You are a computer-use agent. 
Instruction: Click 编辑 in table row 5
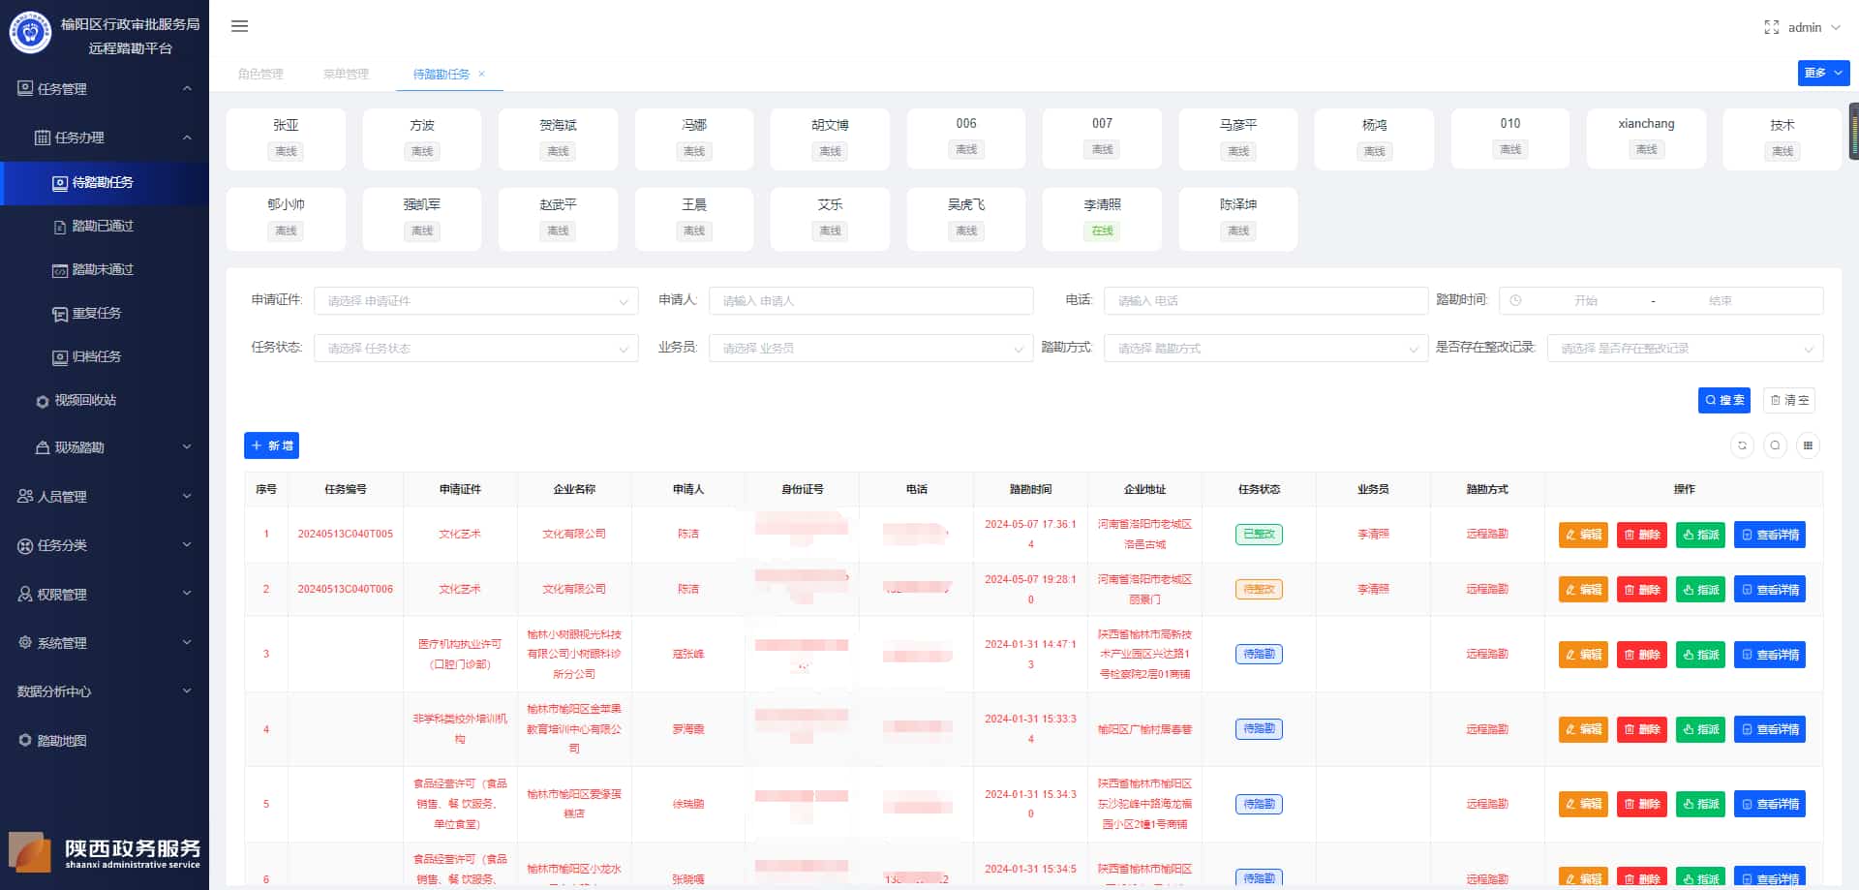[x=1583, y=804]
